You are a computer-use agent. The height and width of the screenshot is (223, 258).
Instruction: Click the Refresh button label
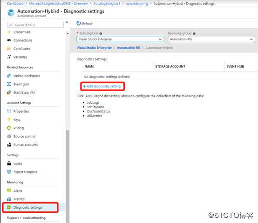(x=88, y=24)
